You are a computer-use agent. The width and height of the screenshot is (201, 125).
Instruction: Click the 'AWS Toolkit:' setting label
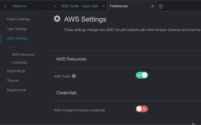click(62, 76)
